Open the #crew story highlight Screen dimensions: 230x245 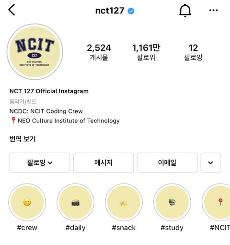tap(27, 202)
